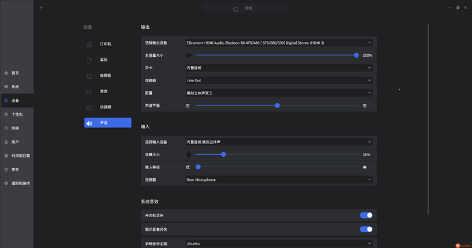Click the 声道平衡 balance slider handle
Screen dimensions: 472x248
tap(277, 106)
